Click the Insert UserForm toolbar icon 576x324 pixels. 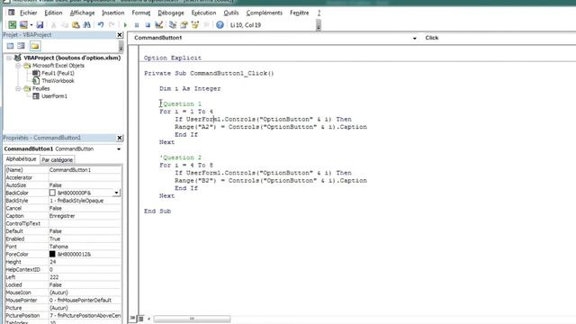[23, 24]
